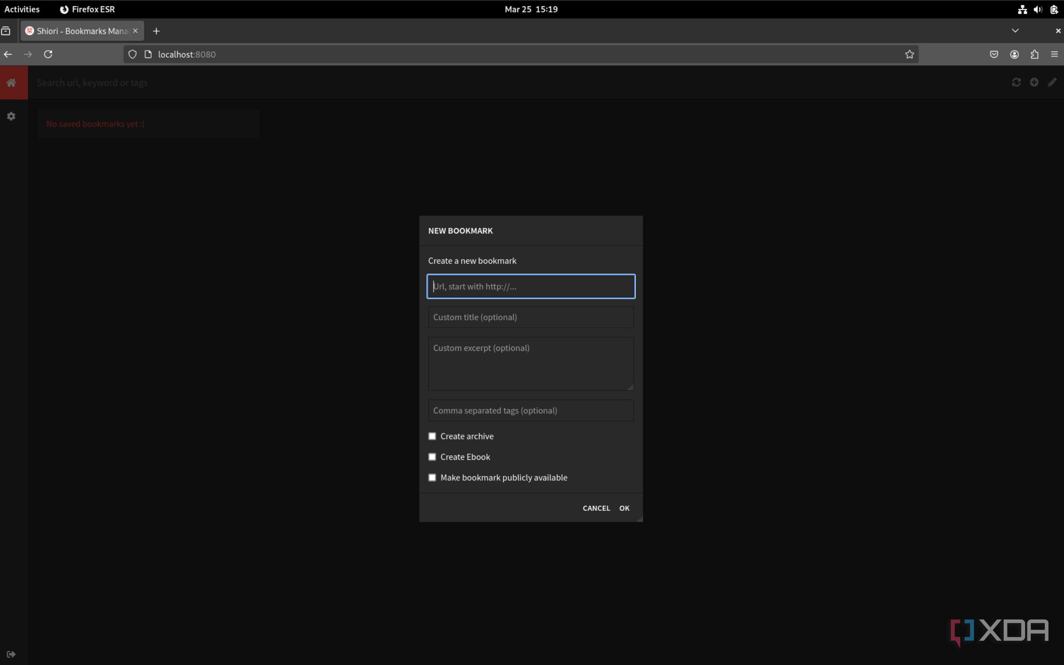Screen dimensions: 1064x665
Task: Click the Save to Pocket icon
Action: (x=994, y=54)
